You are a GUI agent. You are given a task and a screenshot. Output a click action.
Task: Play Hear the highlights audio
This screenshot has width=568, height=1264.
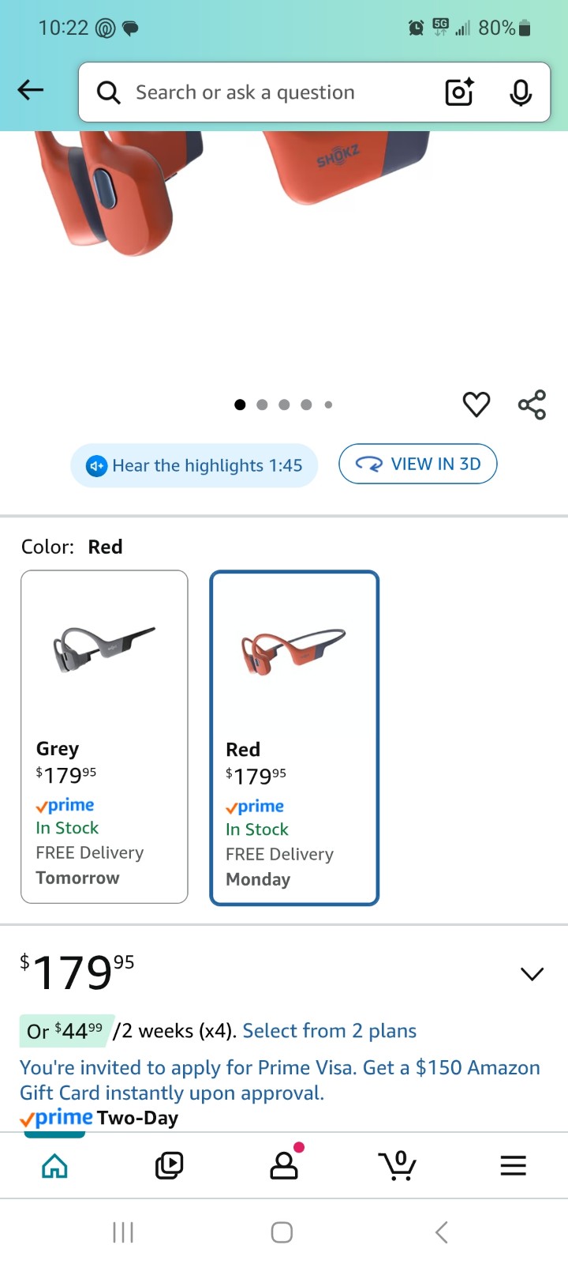click(194, 465)
